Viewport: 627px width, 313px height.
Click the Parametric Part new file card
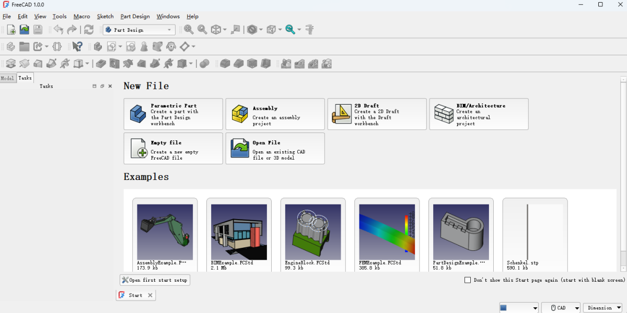[173, 114]
